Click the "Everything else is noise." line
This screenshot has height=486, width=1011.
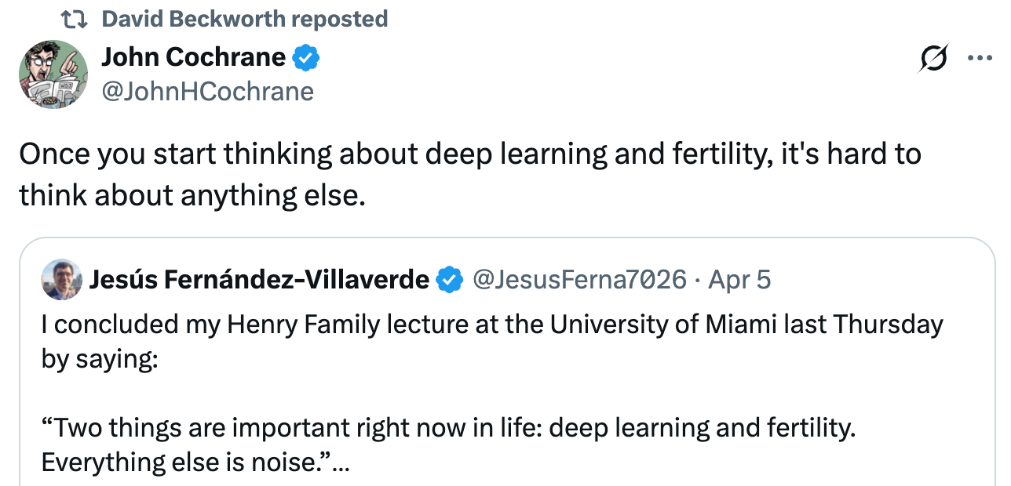click(x=186, y=462)
